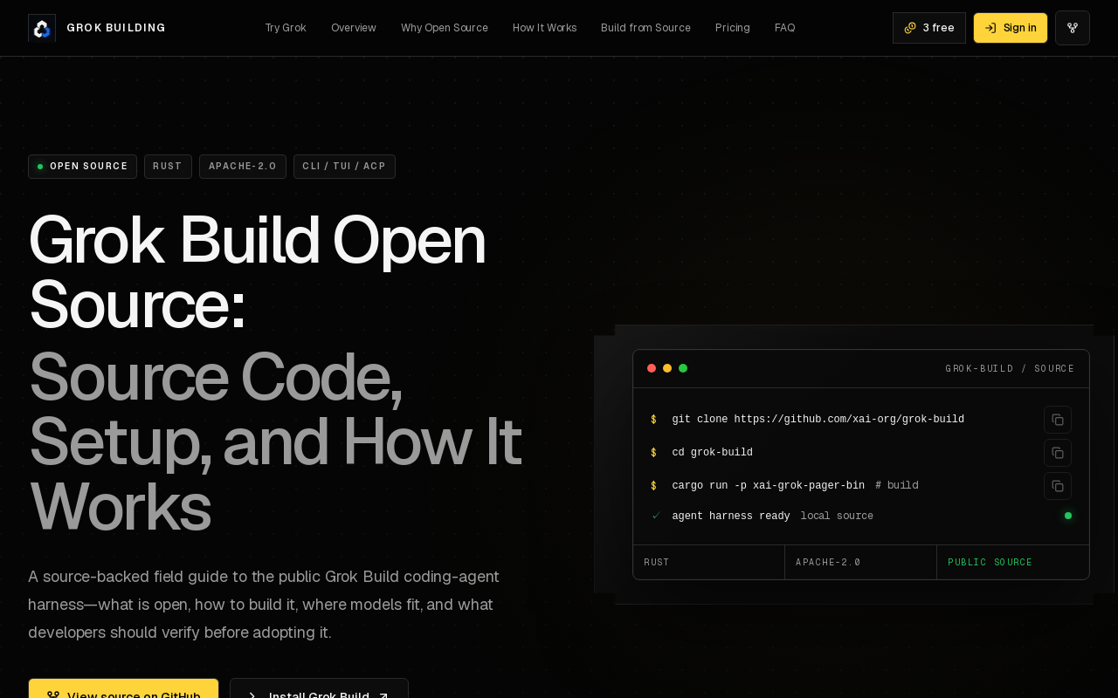Screen dimensions: 1118x698
Task: Click the yellow terminal window dot
Action: click(667, 368)
